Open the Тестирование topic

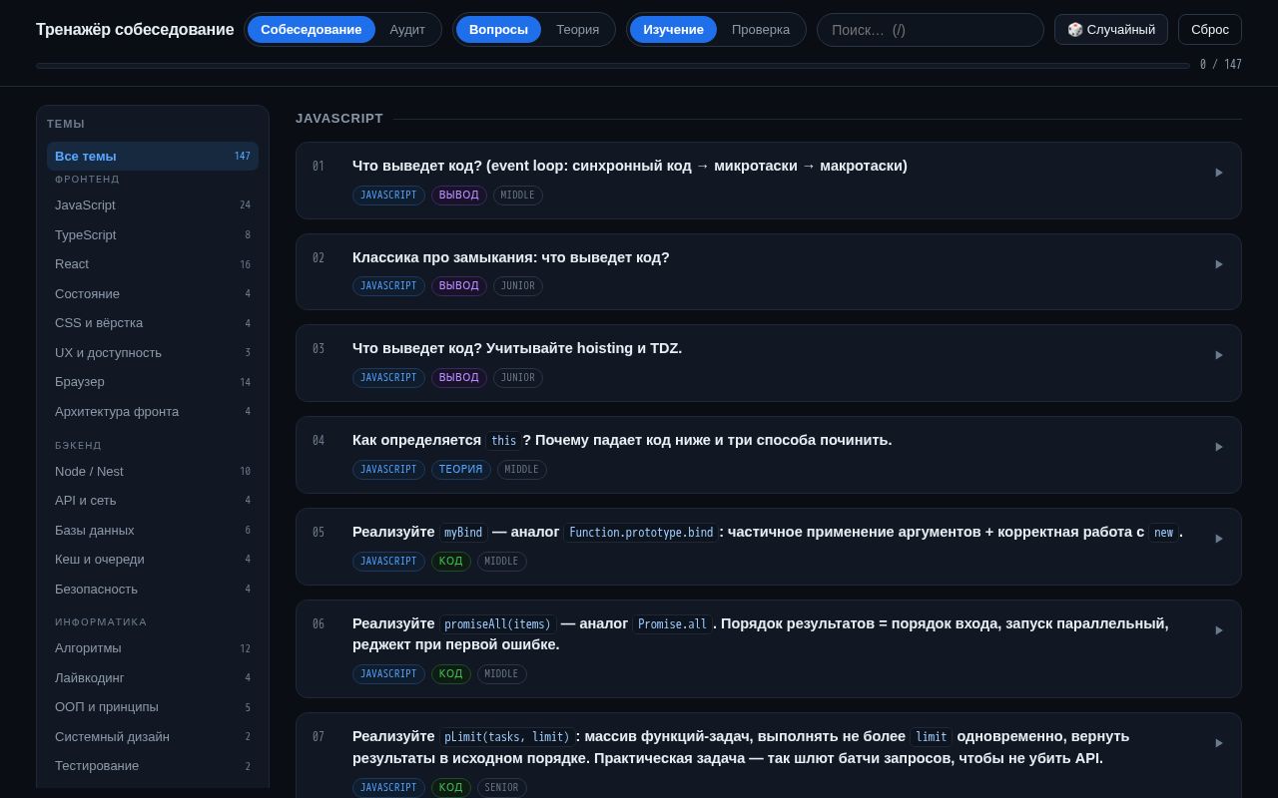[153, 766]
